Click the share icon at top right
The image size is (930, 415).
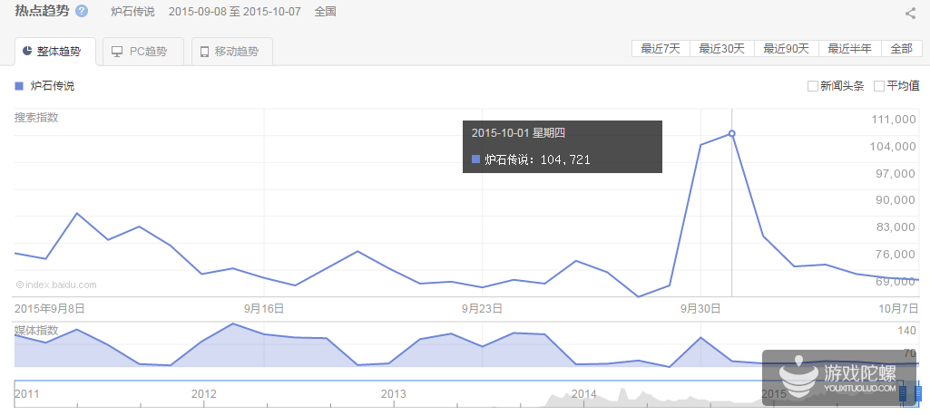click(910, 13)
